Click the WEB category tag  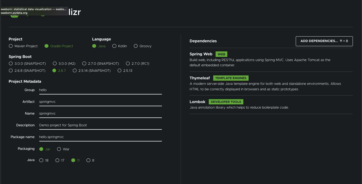221,54
